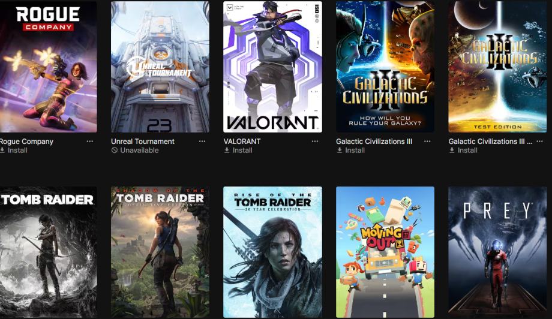Screen dimensions: 552x319
Task: Click the download icon under Galactic Civilizations III
Action: coord(340,150)
